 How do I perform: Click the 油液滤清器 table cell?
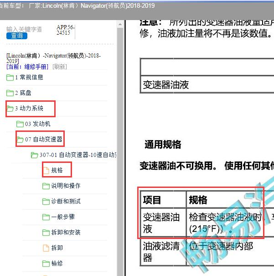(163, 251)
